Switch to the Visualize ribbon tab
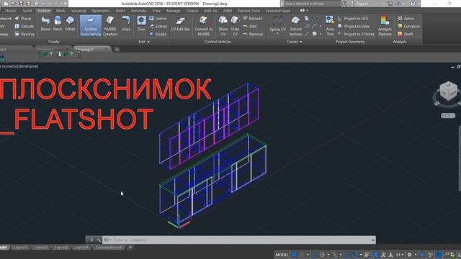The height and width of the screenshot is (259, 461). 79,11
